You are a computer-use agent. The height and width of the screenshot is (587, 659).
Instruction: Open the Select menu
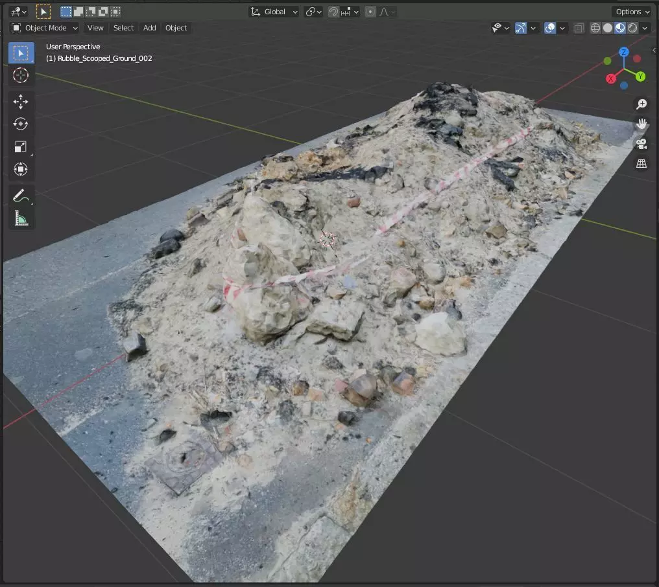[123, 28]
